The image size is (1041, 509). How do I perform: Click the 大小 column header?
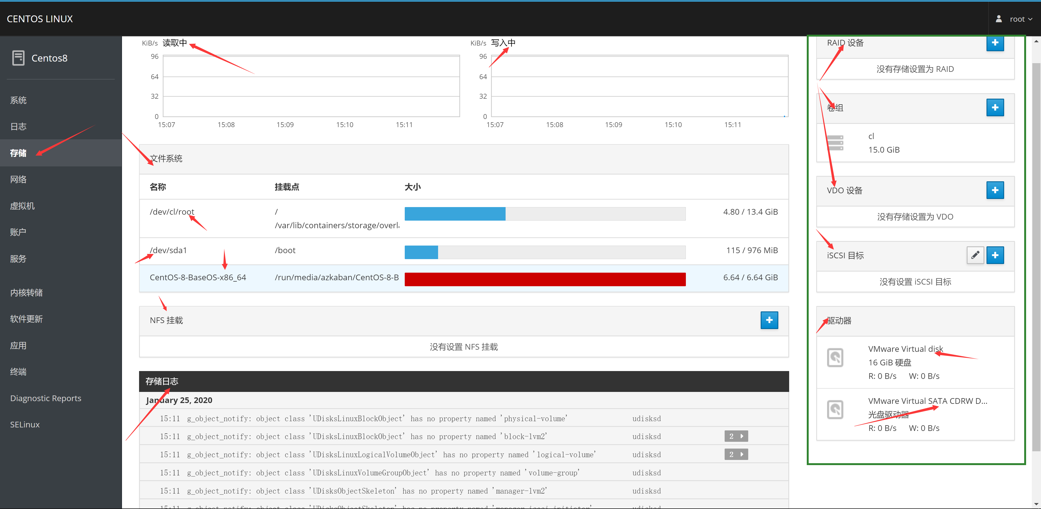413,187
